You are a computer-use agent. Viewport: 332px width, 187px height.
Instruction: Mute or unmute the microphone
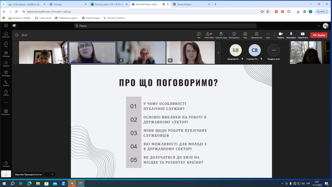291,35
